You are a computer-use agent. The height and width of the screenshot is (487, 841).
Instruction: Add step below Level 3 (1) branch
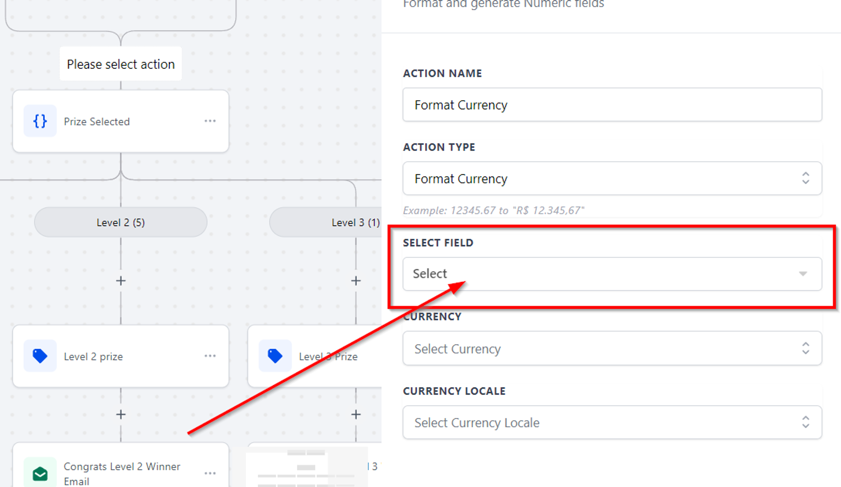tap(356, 281)
